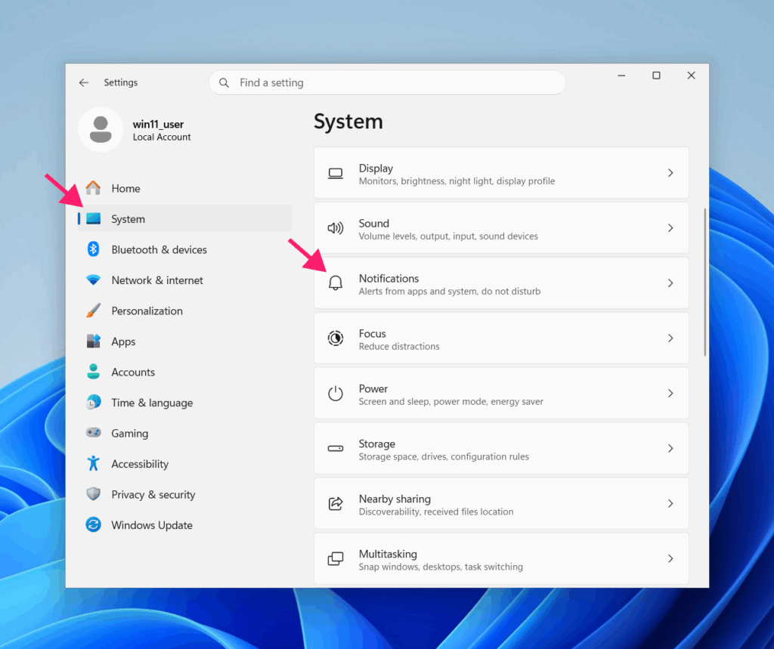Click the Storage drive icon
This screenshot has height=649, width=774.
point(335,448)
